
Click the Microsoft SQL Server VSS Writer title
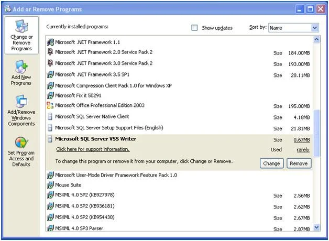point(96,139)
